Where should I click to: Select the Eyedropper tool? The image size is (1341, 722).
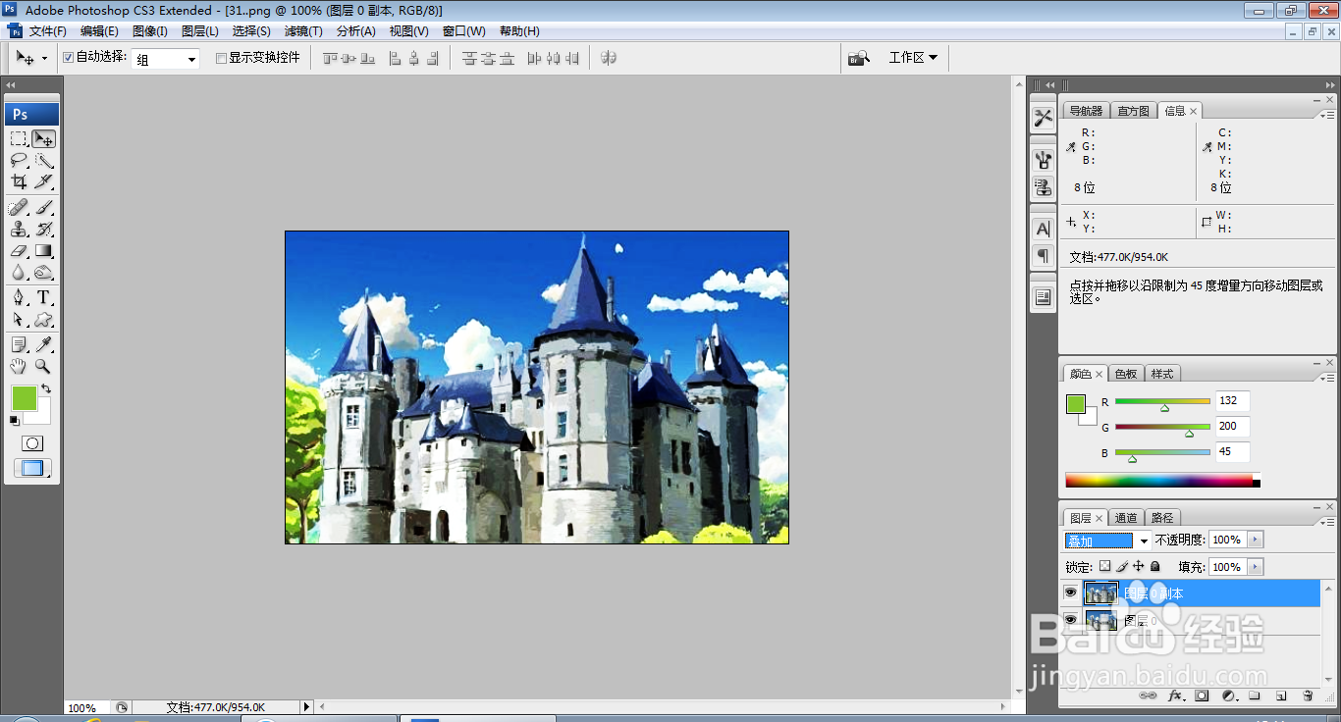[43, 344]
